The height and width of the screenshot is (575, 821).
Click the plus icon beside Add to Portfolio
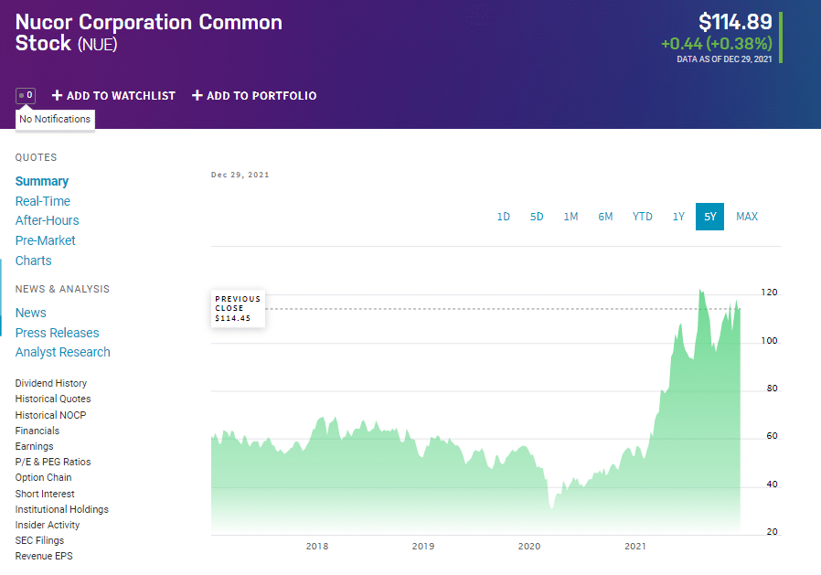[197, 95]
